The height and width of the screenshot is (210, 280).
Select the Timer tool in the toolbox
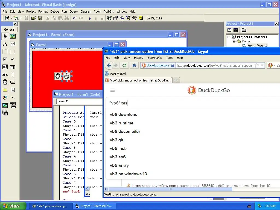(5, 82)
